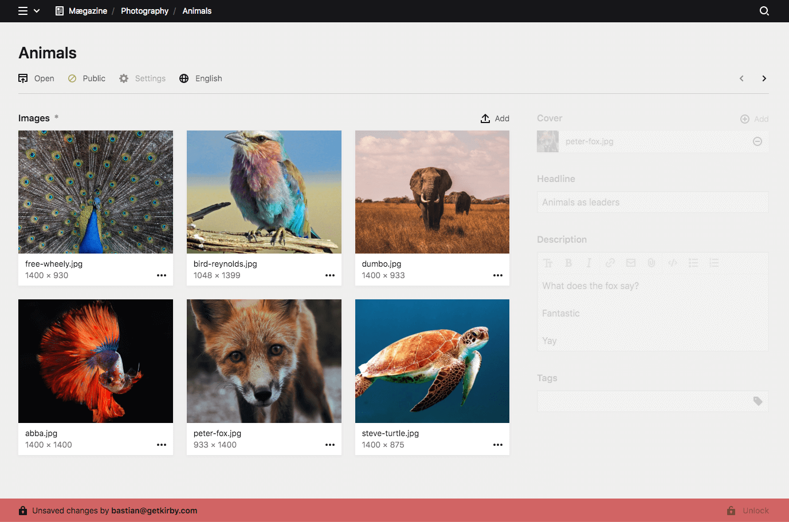Insert an email using the envelope icon
The height and width of the screenshot is (522, 789).
click(630, 263)
